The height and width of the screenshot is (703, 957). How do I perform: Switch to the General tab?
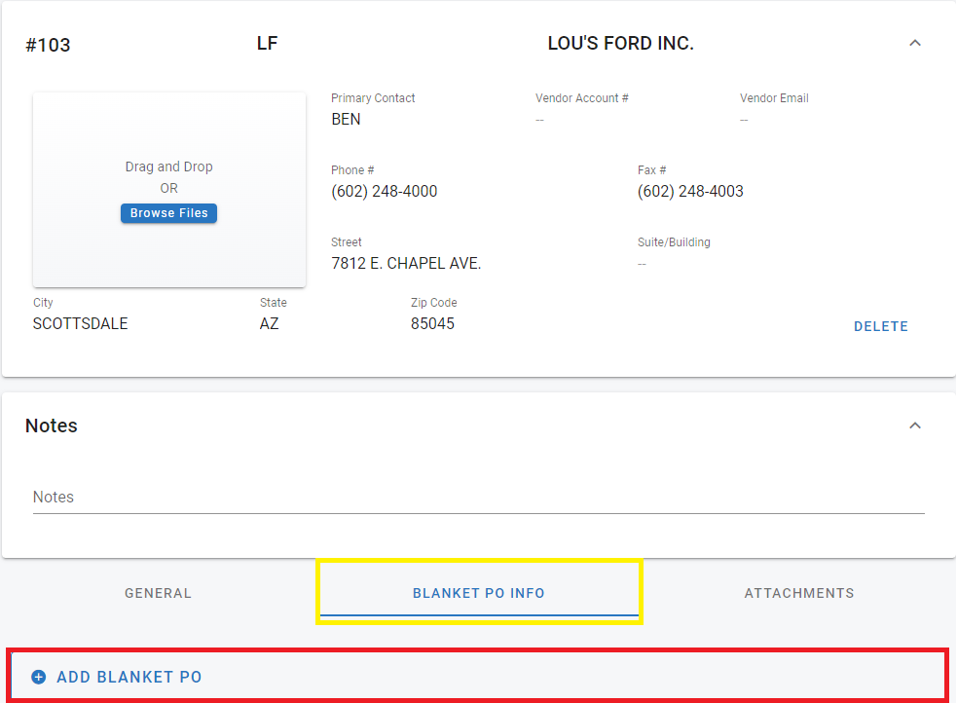click(158, 593)
